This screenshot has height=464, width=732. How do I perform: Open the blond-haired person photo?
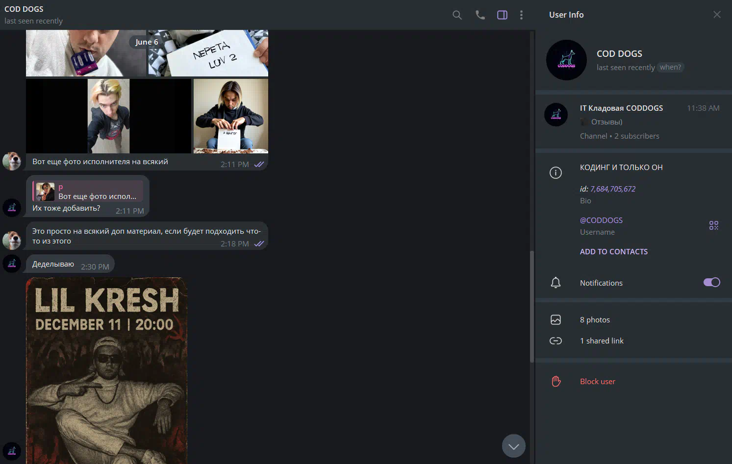pyautogui.click(x=108, y=116)
